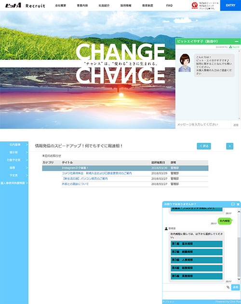Select 第4編 総務規程 option
The image size is (241, 304).
pyautogui.click(x=197, y=268)
